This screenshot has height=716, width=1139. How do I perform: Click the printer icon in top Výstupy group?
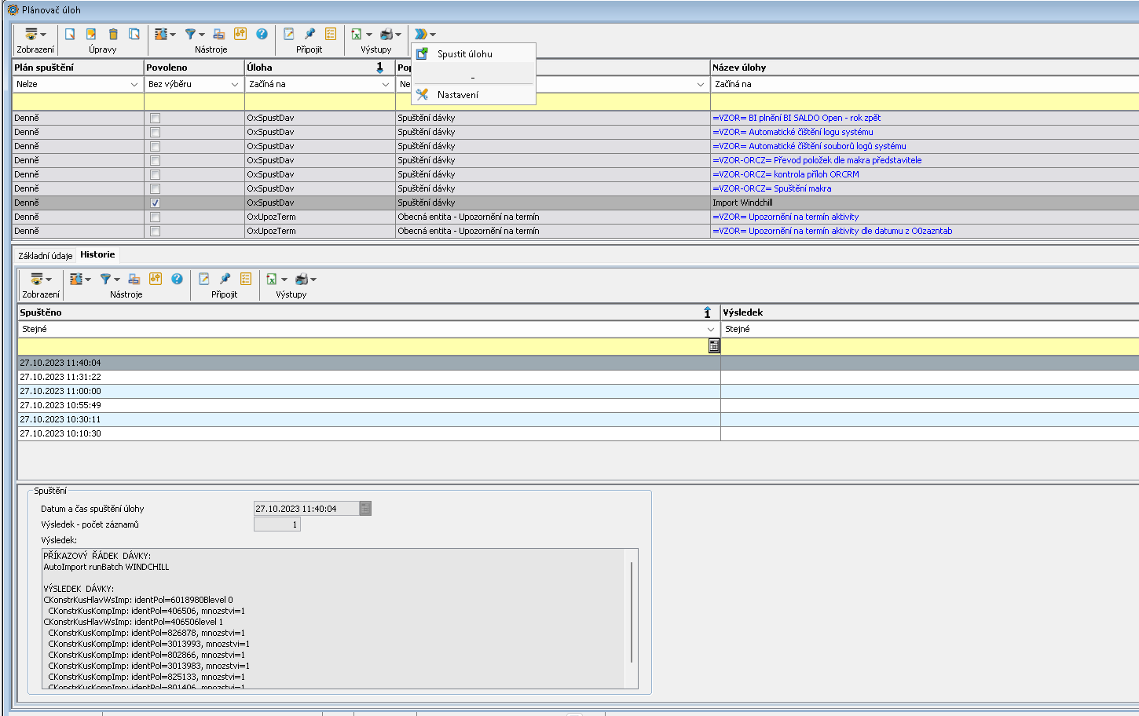[386, 34]
